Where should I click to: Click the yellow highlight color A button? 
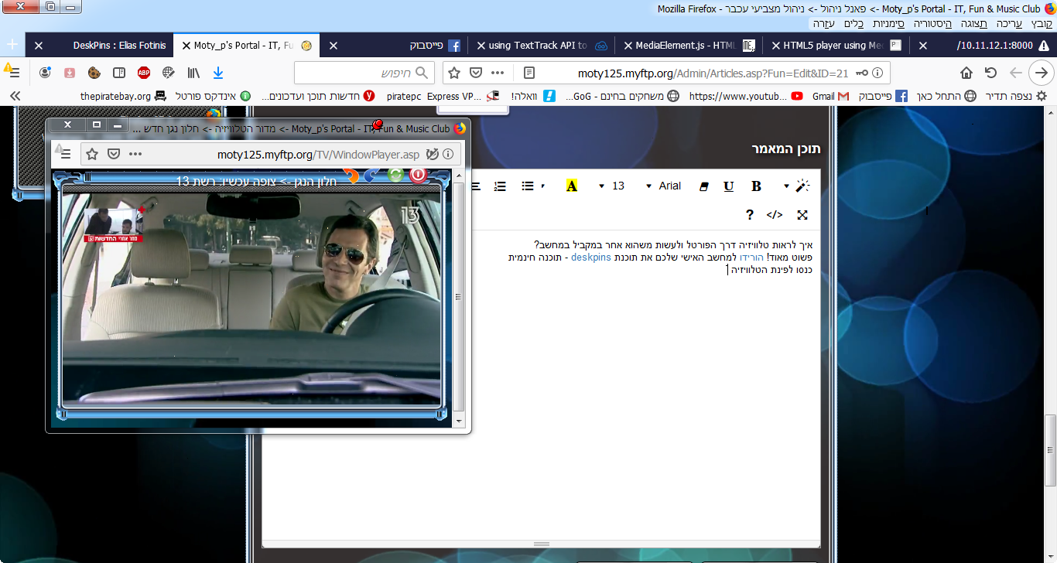571,186
